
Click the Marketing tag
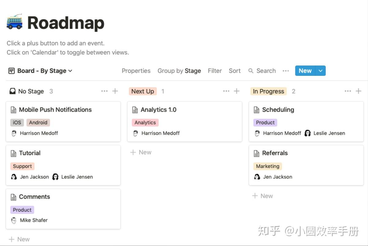point(268,166)
